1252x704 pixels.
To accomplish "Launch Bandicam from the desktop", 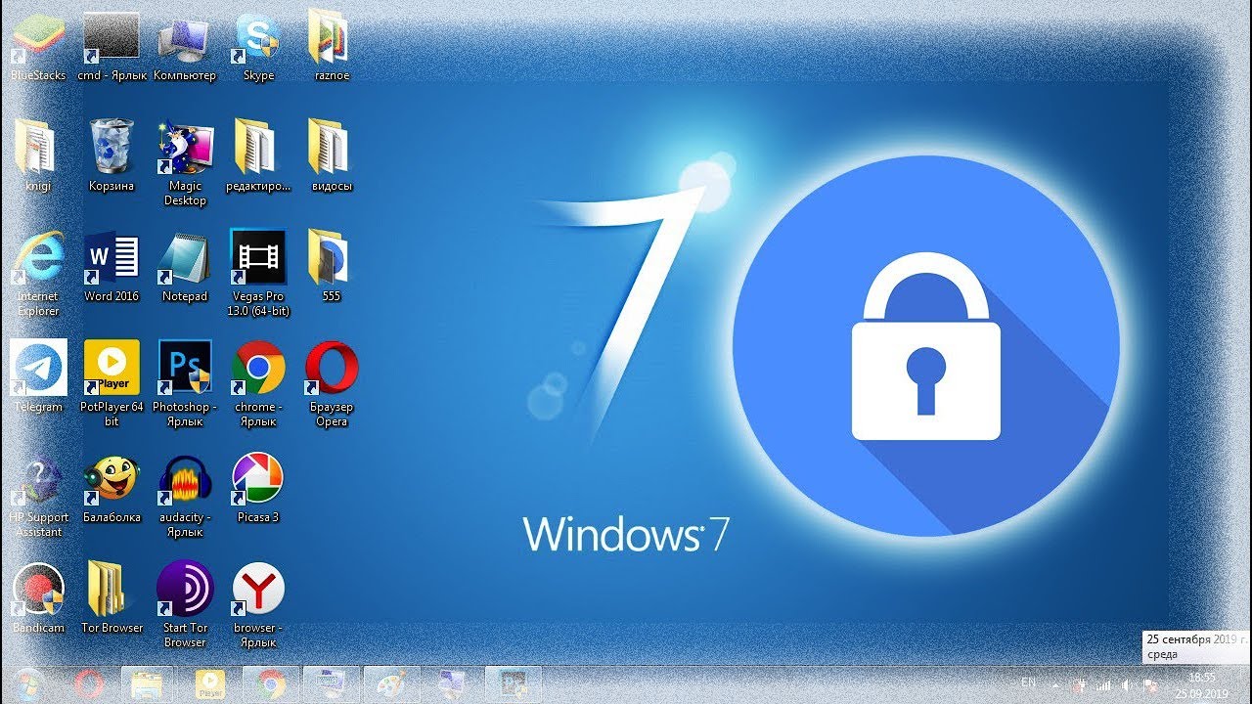I will click(x=38, y=597).
